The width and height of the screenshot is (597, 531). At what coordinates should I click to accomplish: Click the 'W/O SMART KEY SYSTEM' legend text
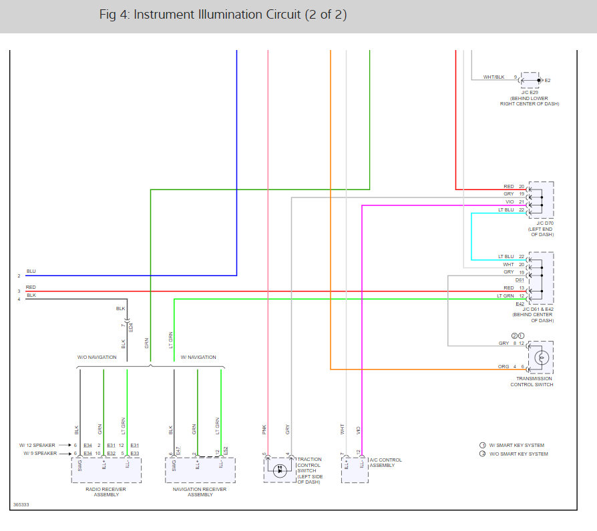point(519,454)
